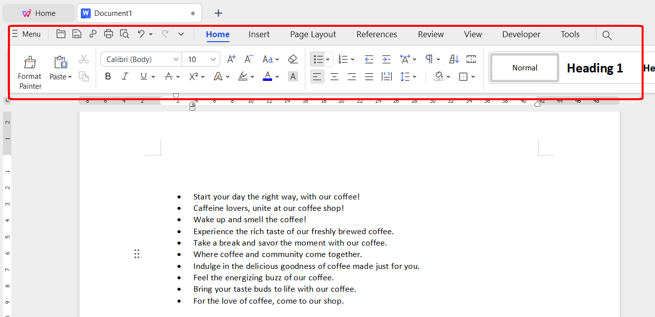Click the Increase Font Size icon

click(231, 59)
